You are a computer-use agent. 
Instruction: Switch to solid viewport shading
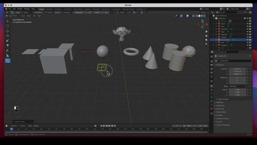199,16
